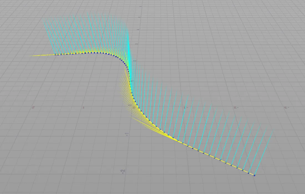Viewport: 305px width, 194px height.
Task: Select the last blue point ending the curve
Action: (x=254, y=175)
